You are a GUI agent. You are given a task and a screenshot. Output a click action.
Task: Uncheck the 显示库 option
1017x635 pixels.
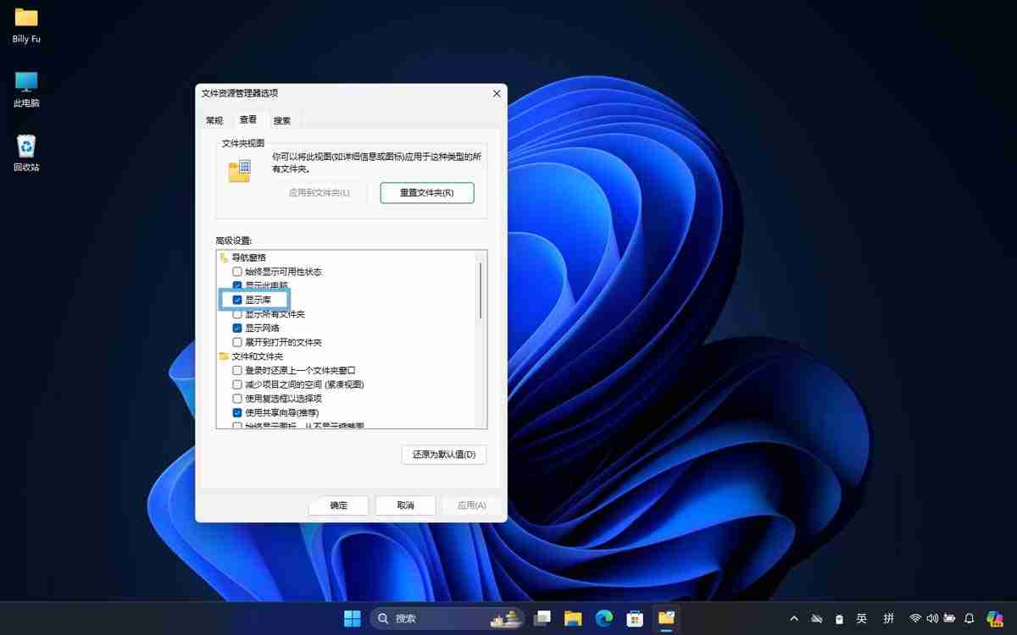pos(236,299)
